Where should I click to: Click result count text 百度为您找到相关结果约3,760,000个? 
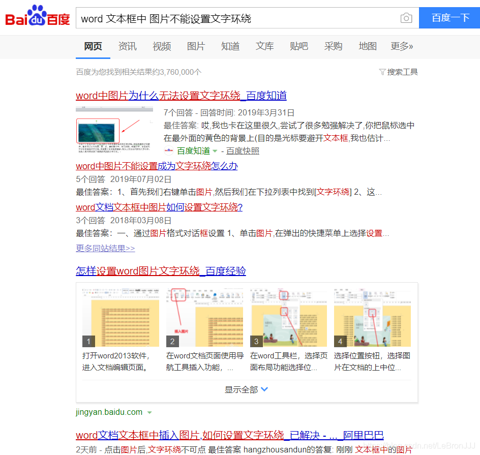pyautogui.click(x=139, y=72)
